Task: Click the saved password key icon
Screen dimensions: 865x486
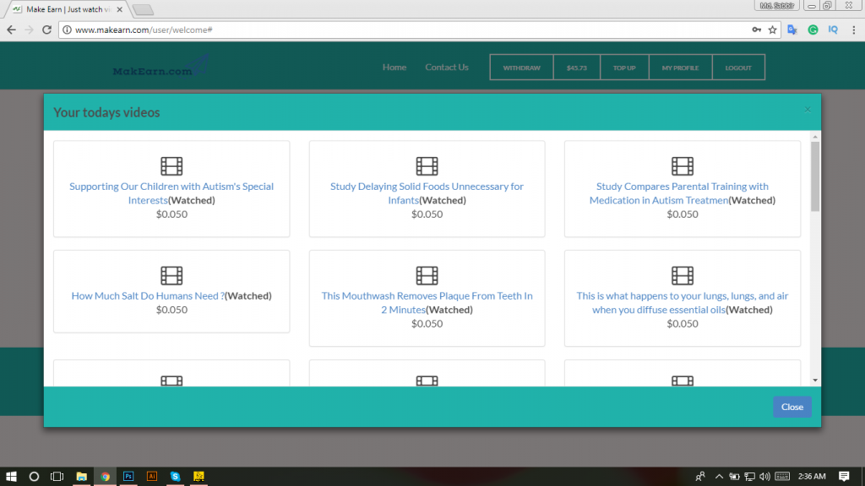Action: click(756, 30)
